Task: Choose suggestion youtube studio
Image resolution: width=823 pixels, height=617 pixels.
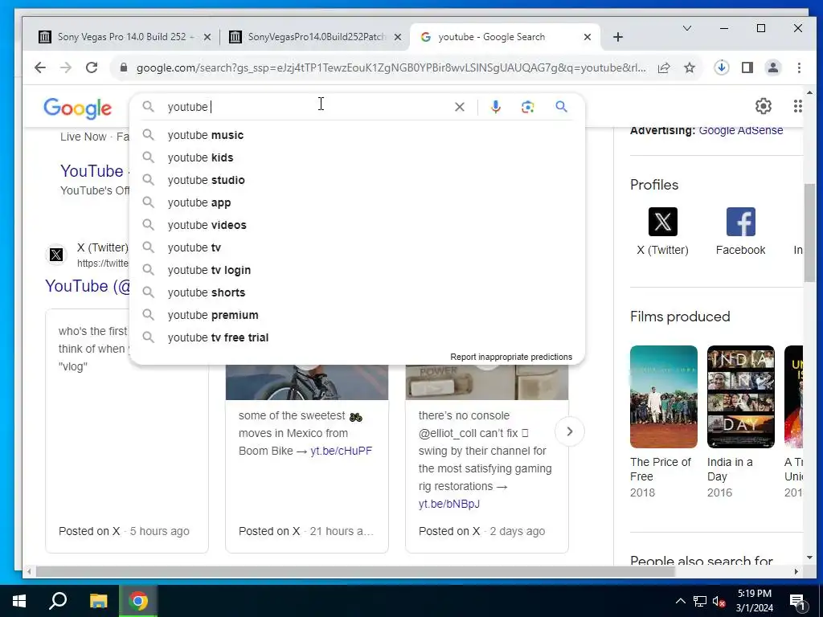Action: click(357, 181)
